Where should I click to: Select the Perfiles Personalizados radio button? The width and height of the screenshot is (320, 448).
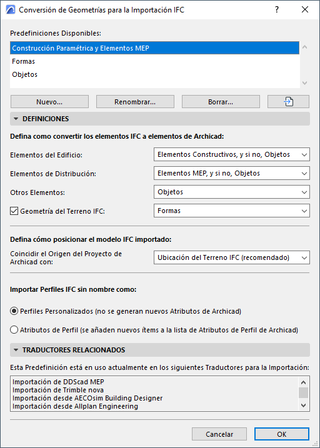14,311
